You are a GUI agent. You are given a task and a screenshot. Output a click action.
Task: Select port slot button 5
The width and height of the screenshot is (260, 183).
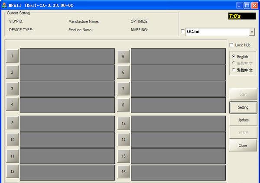123,56
